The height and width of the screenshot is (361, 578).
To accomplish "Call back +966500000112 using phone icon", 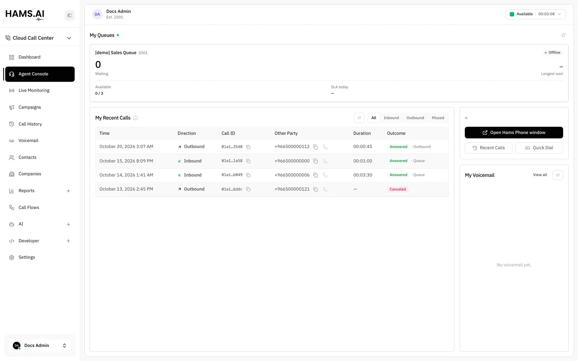I will point(325,147).
